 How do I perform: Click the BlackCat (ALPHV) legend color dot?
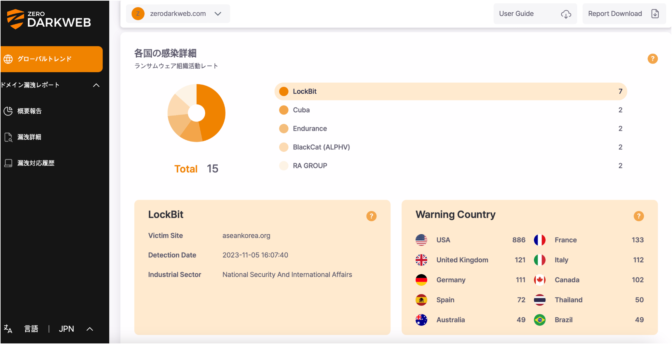284,147
